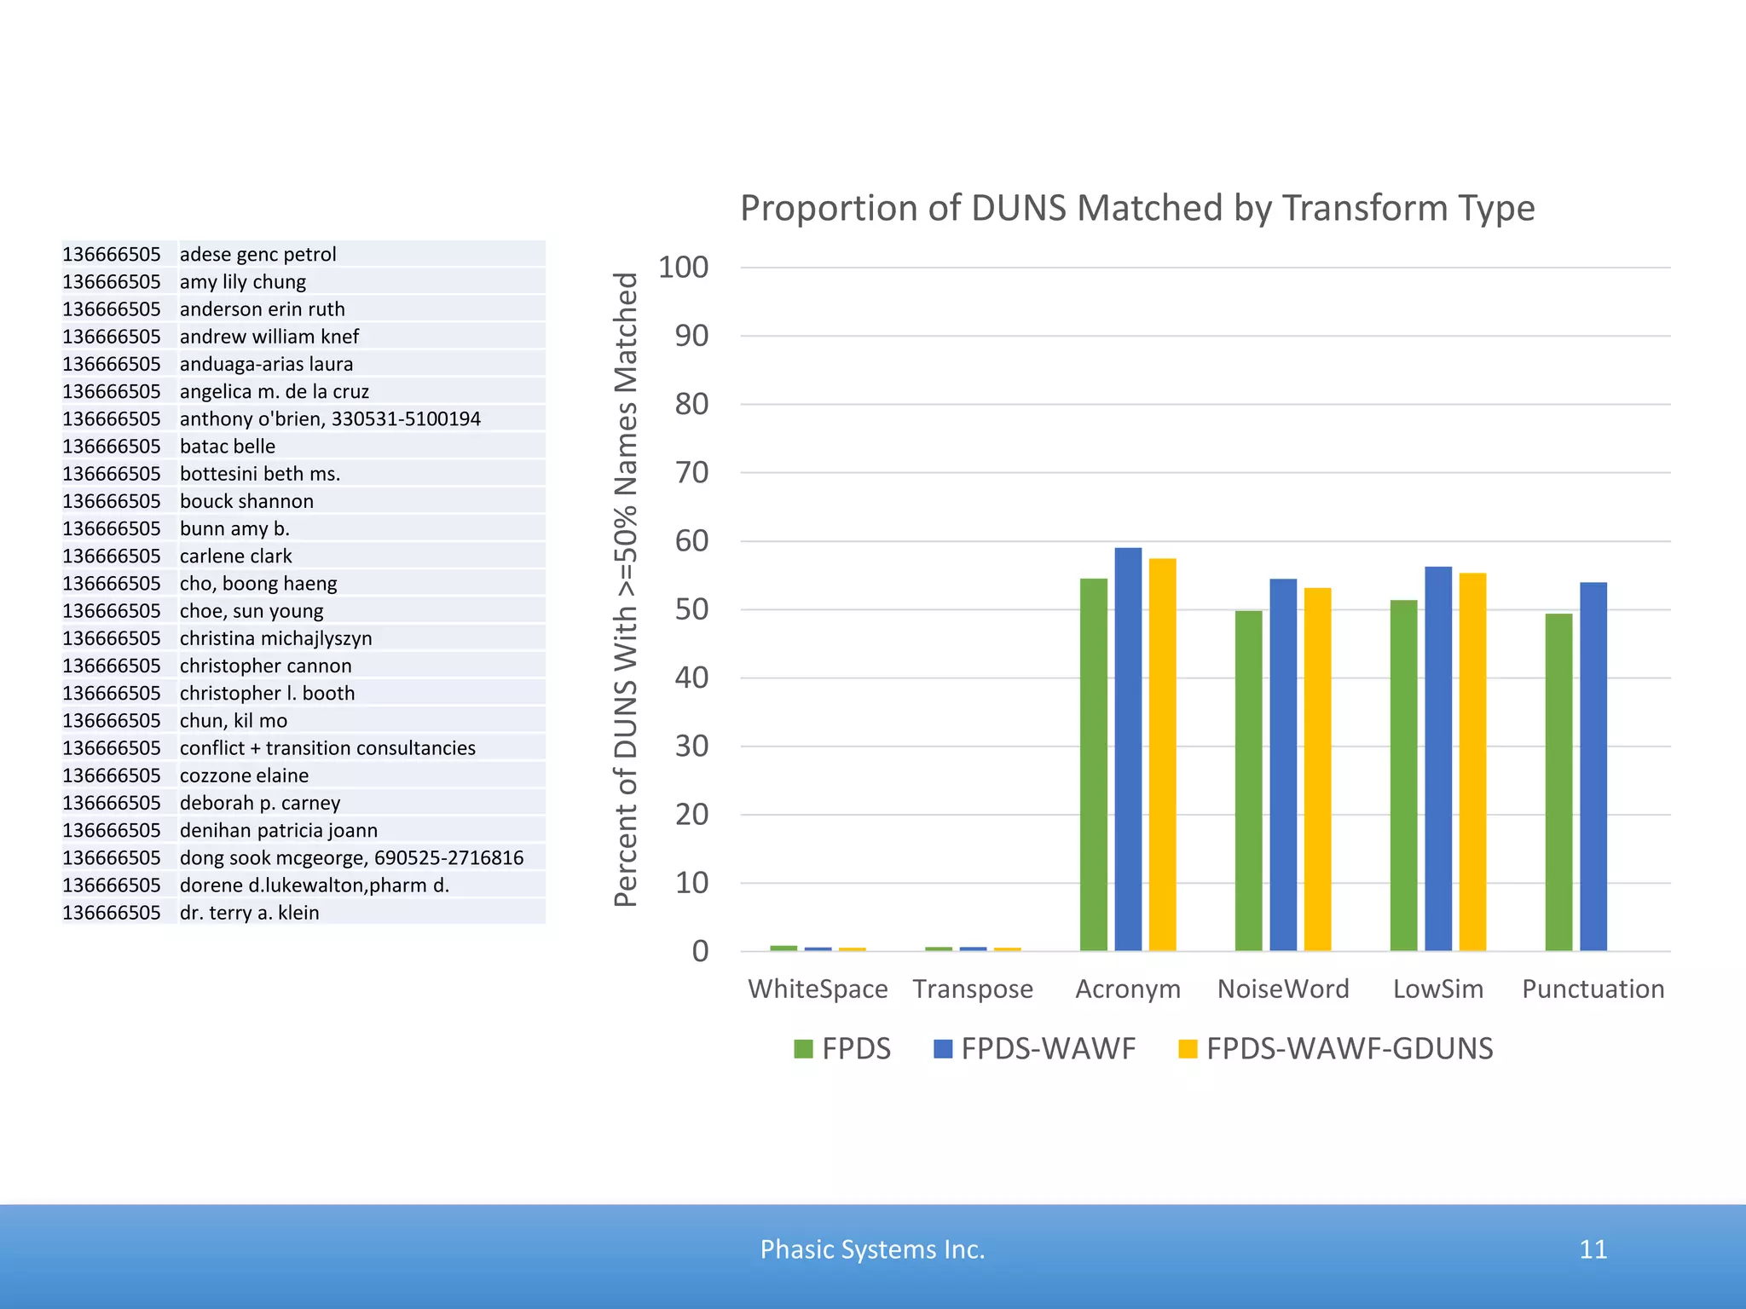Select the vertical axis title
1746x1309 pixels.
pos(626,590)
